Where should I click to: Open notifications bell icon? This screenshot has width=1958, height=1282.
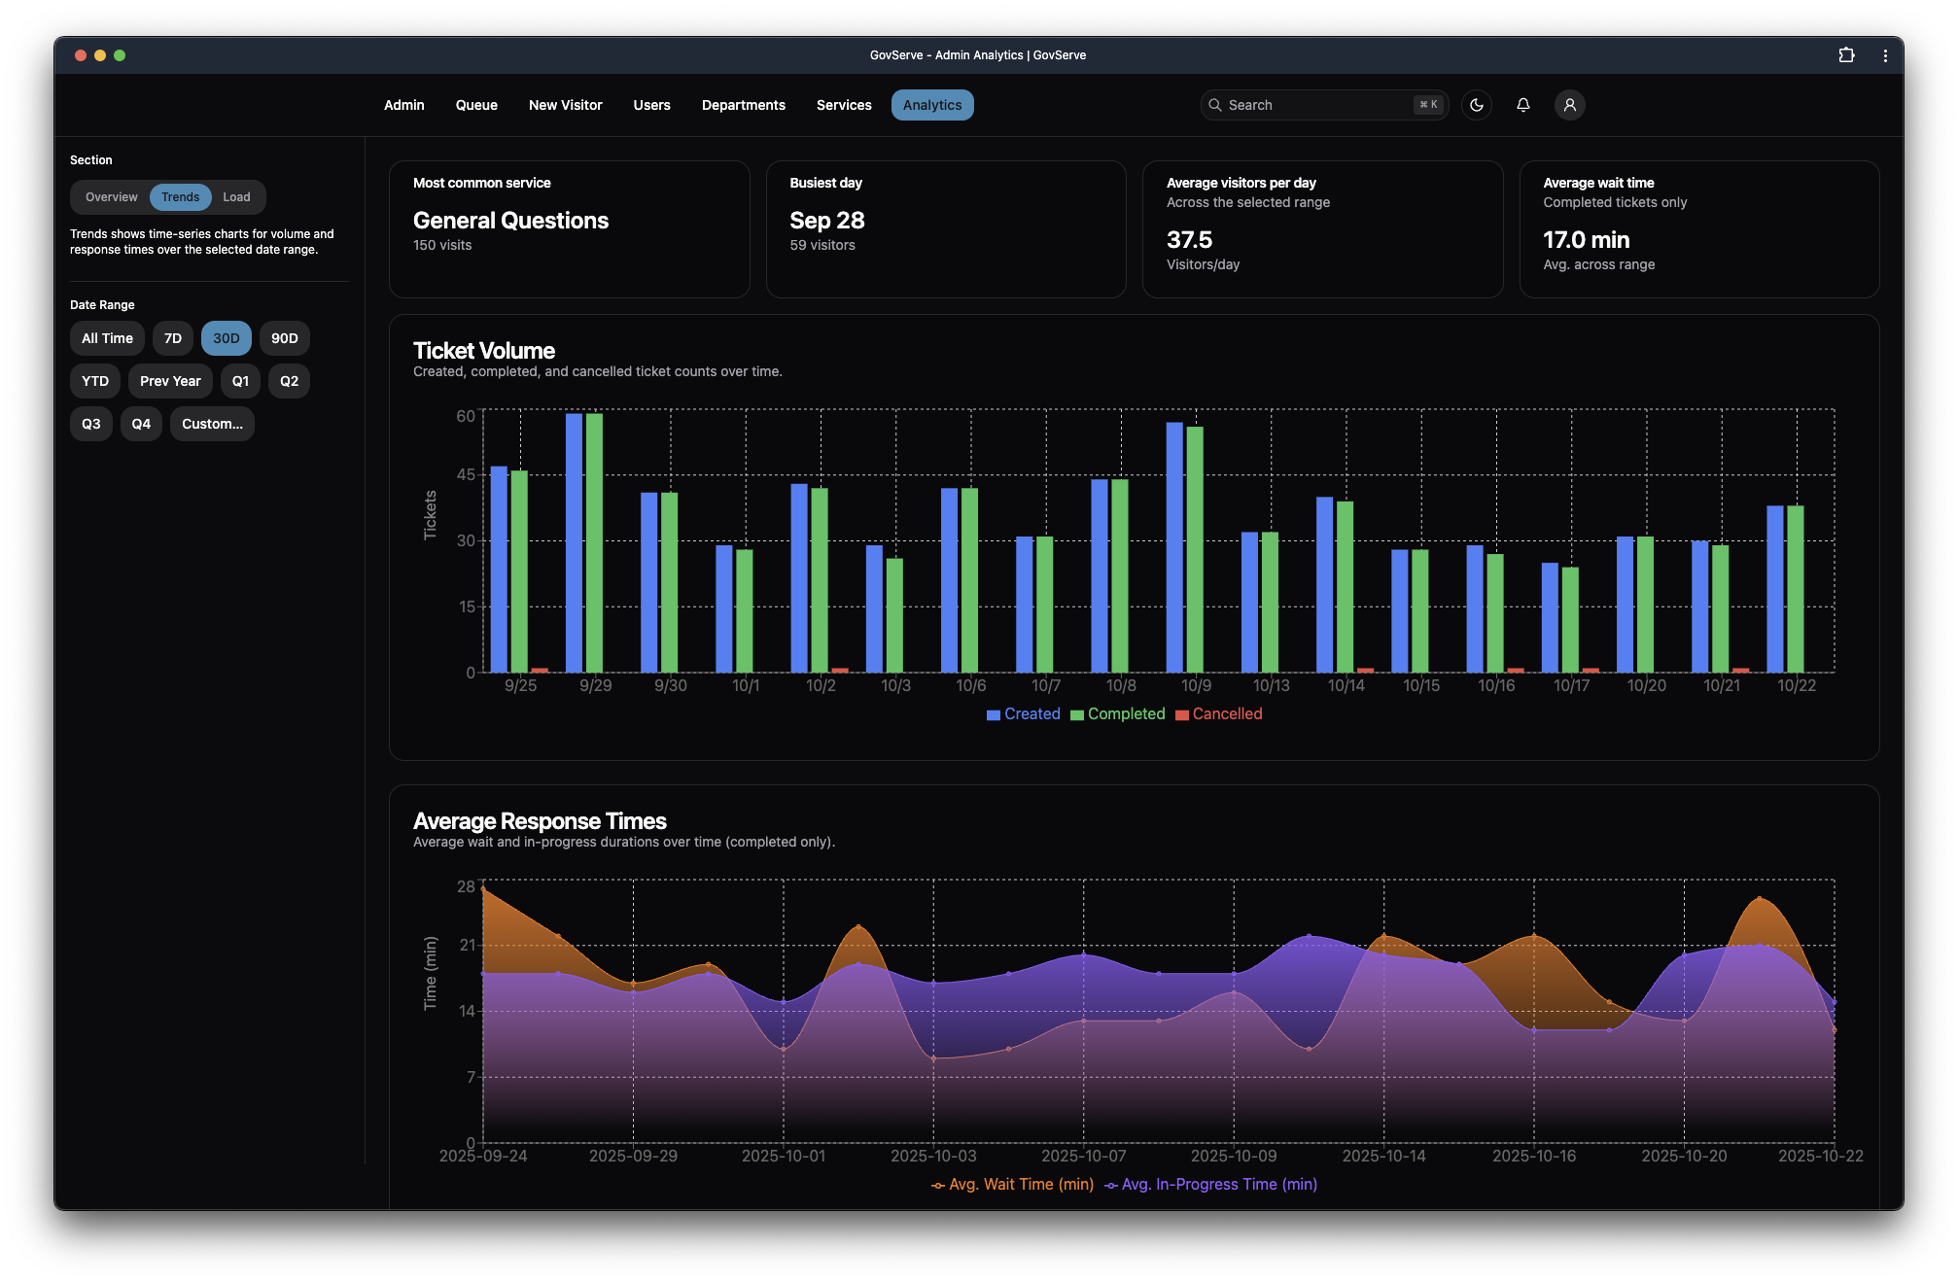click(x=1522, y=105)
